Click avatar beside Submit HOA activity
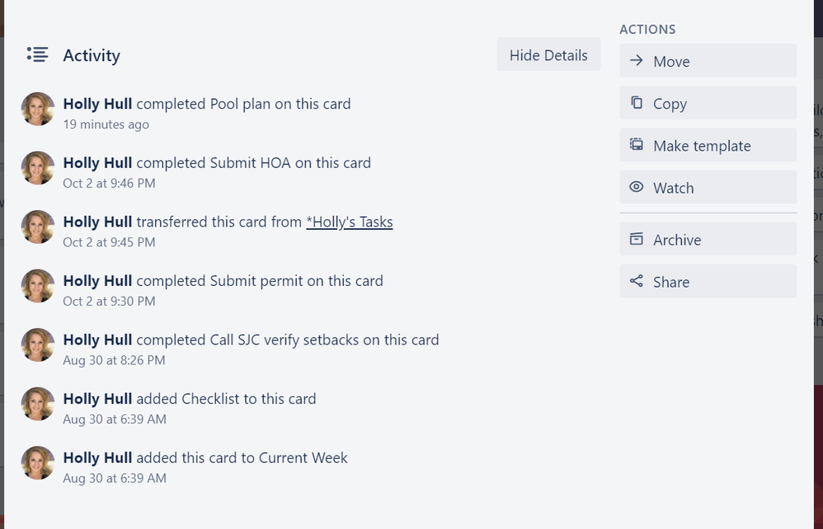The height and width of the screenshot is (529, 823). tap(38, 168)
